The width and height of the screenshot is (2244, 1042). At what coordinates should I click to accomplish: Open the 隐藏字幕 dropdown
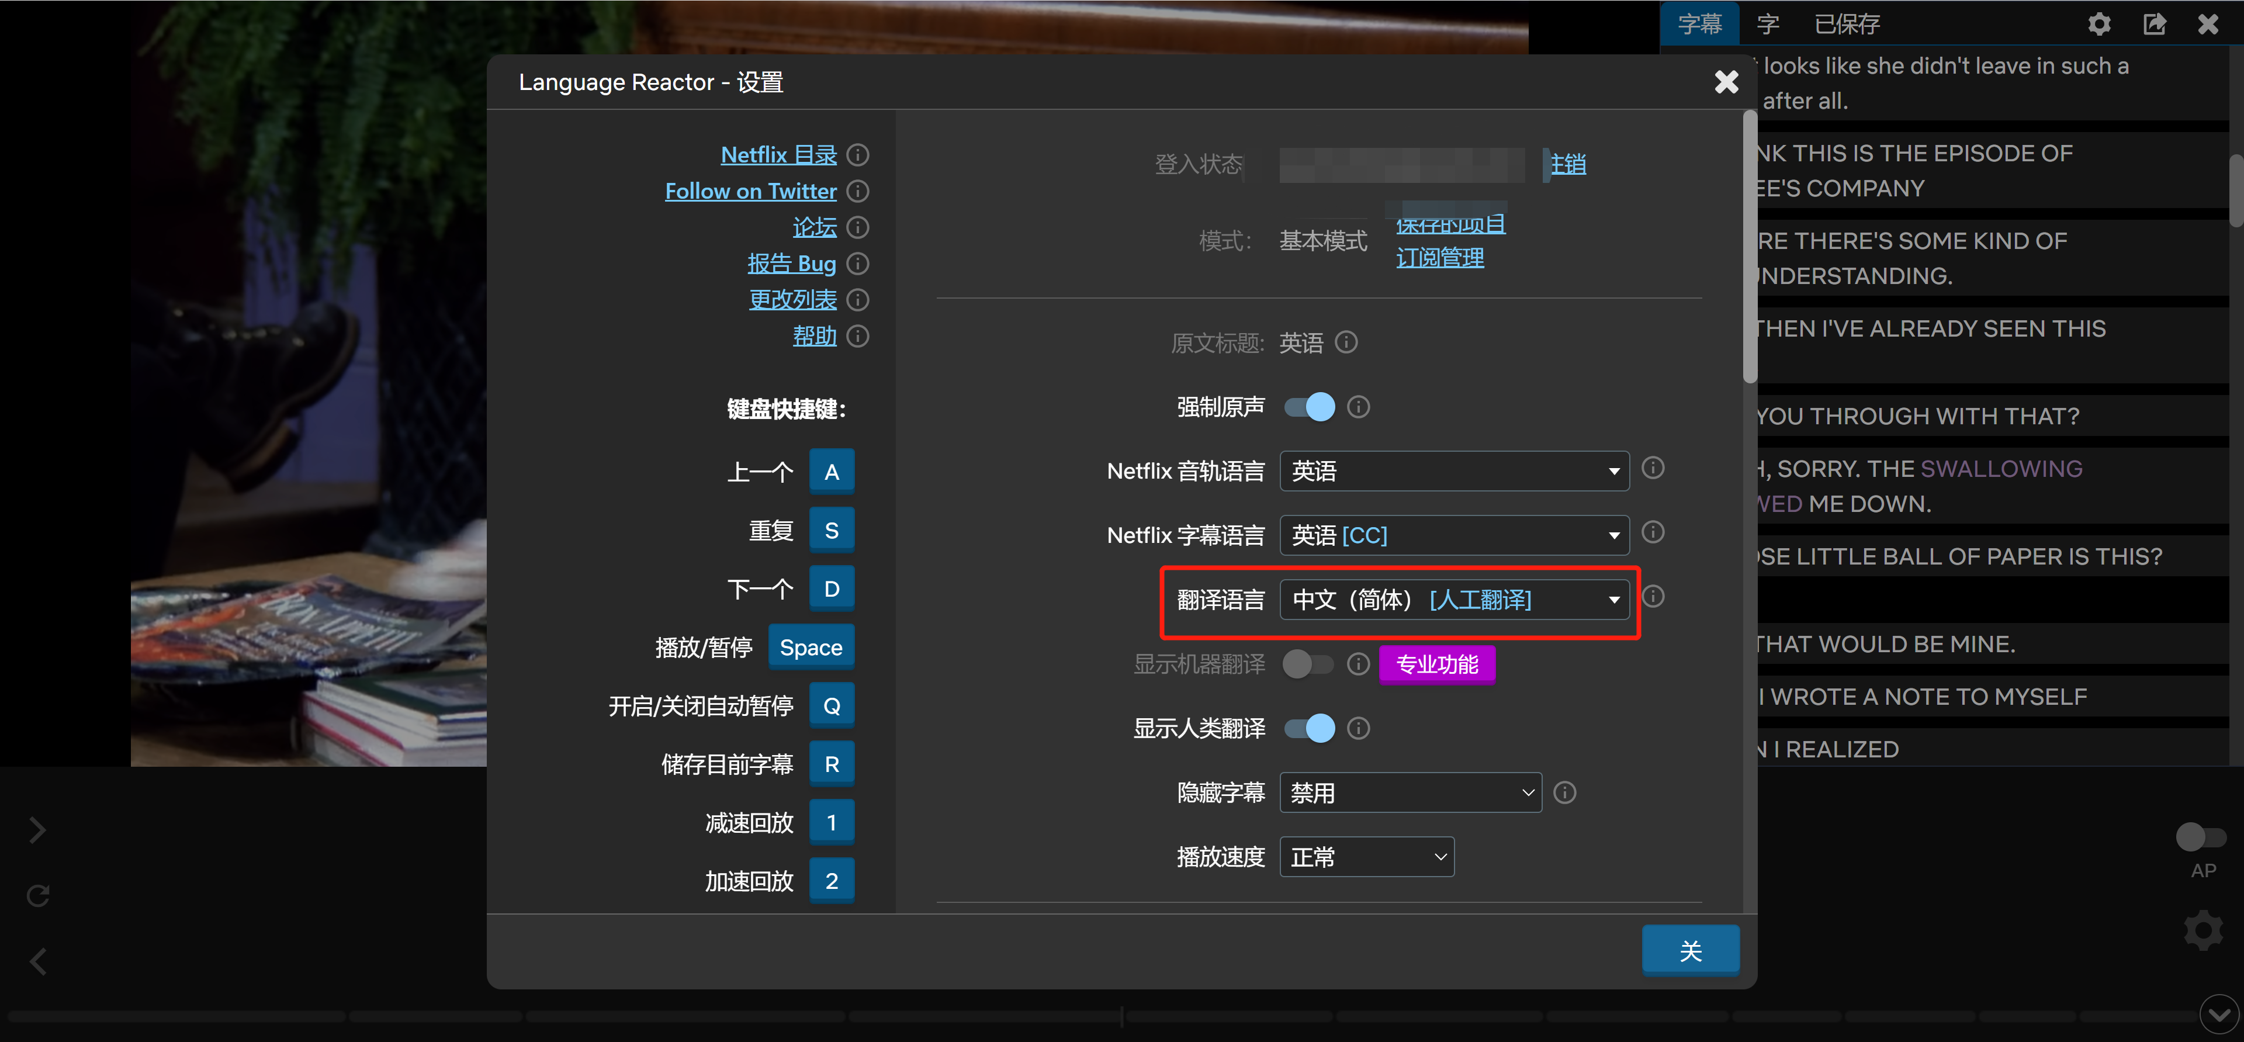click(1410, 793)
